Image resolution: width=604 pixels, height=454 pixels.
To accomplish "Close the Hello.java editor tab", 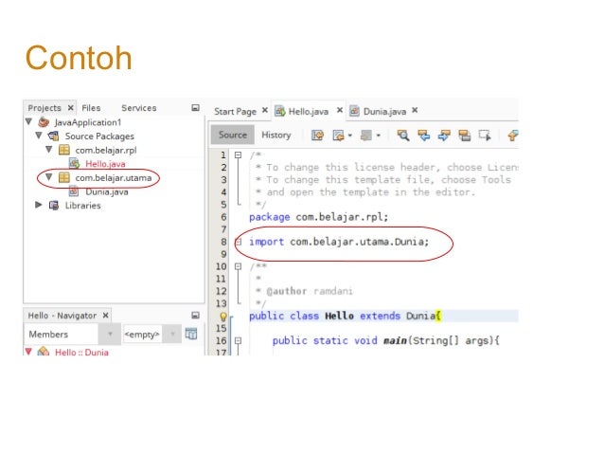I will [x=339, y=110].
